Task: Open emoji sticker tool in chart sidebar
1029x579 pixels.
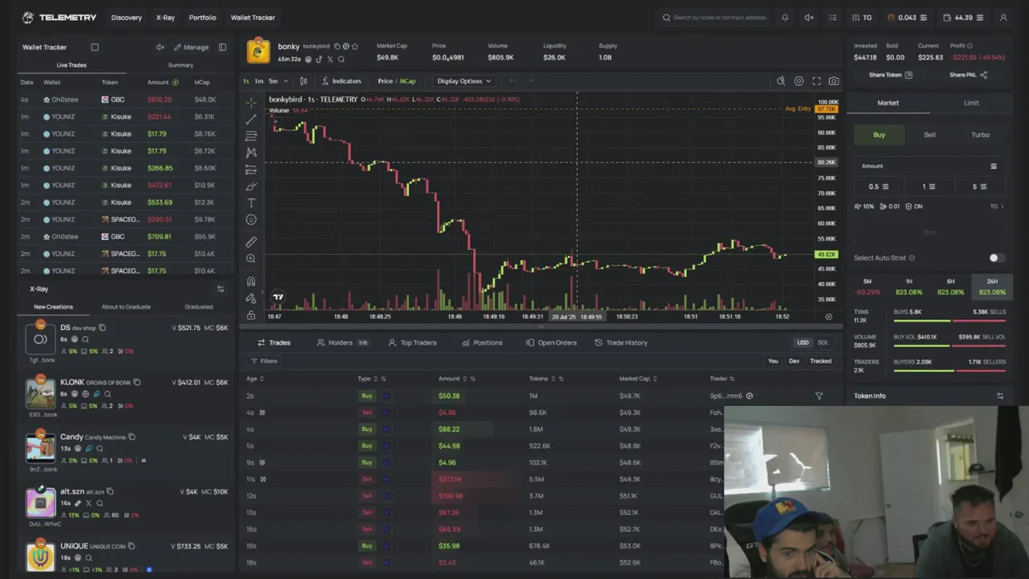Action: tap(251, 220)
